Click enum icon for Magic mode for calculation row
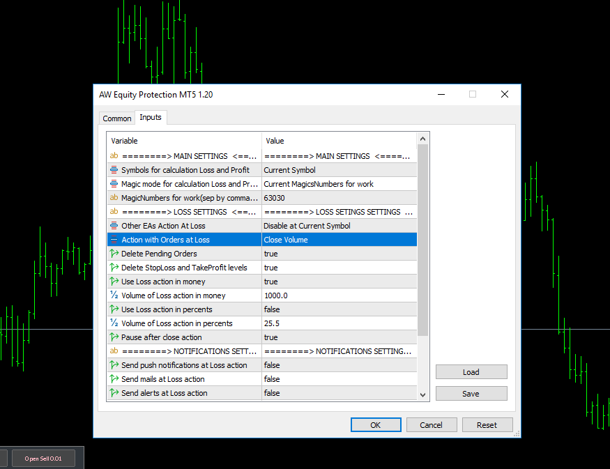The width and height of the screenshot is (610, 469). tap(114, 184)
